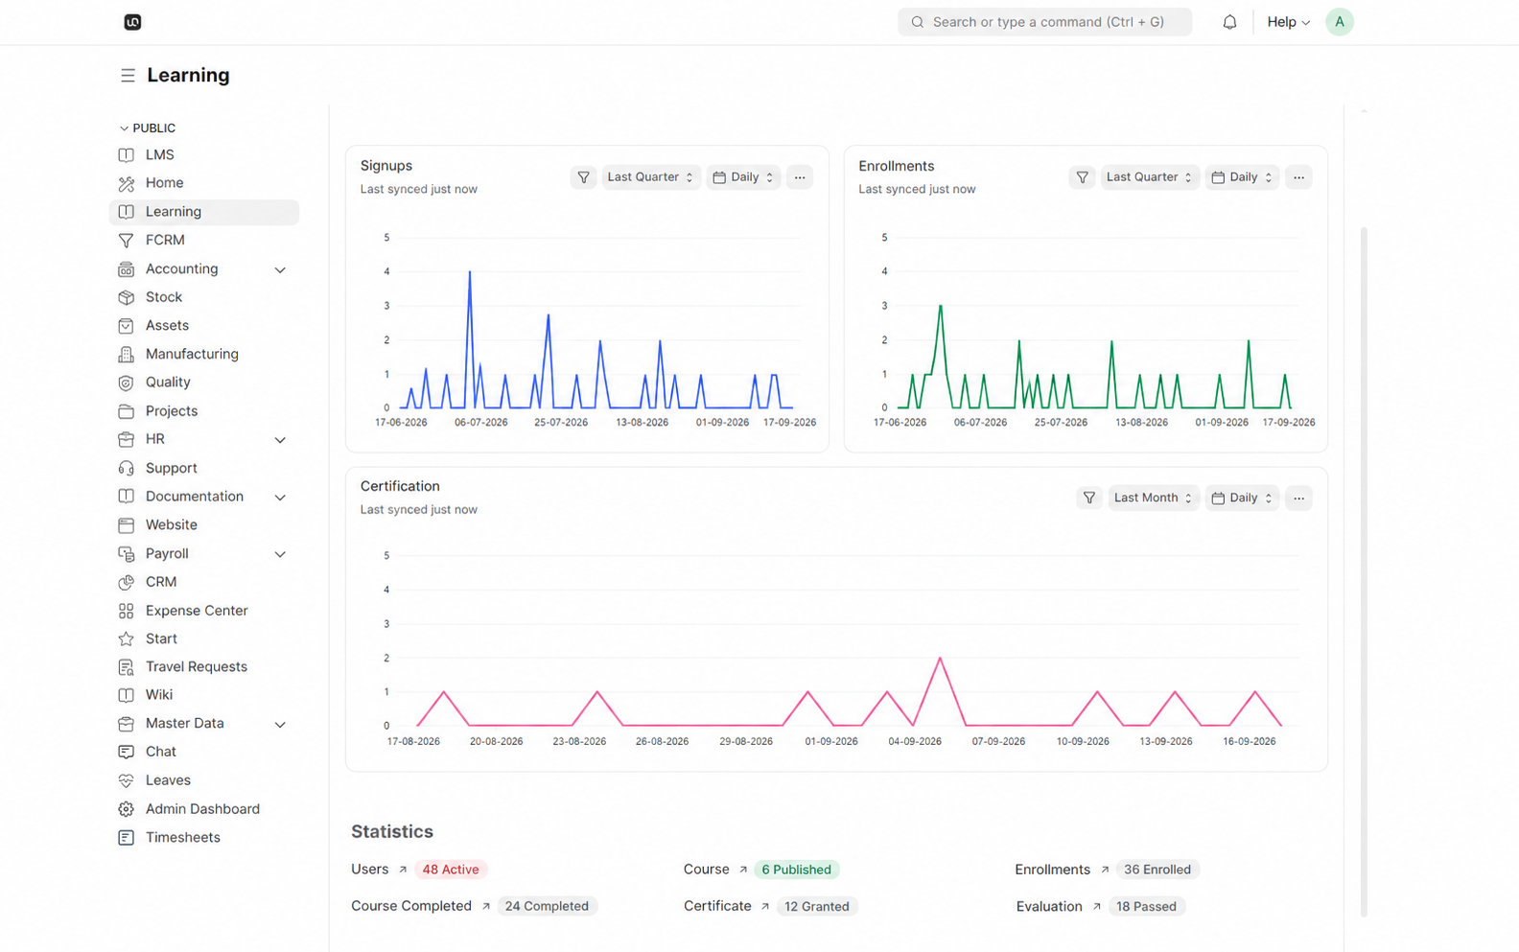Change the Signups Daily interval

pyautogui.click(x=743, y=177)
